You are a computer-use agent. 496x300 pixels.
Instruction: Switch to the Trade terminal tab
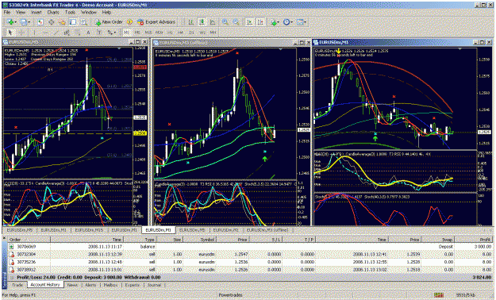pyautogui.click(x=17, y=285)
